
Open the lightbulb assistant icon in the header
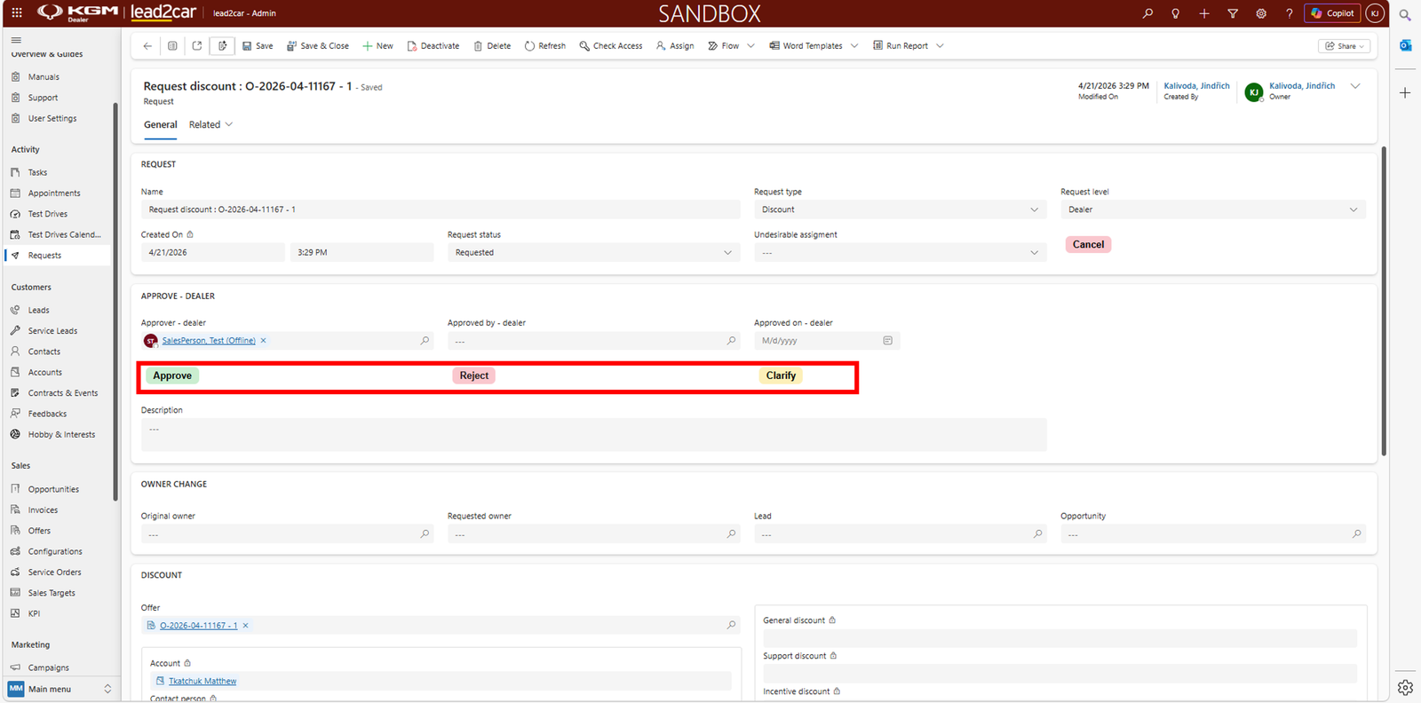click(1176, 13)
